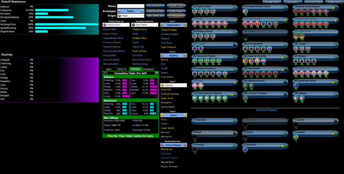Screen dimensions: 344x174
Task: Click the first enhancement slot of Psychic Wall
Action: coord(194,12)
